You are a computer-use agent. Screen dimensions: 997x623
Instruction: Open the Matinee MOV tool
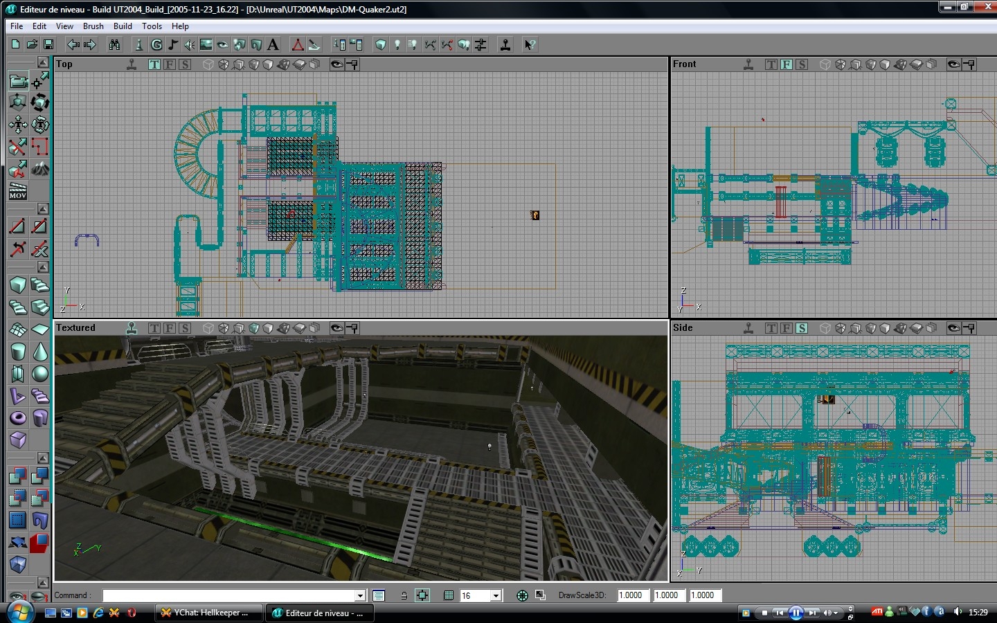17,191
